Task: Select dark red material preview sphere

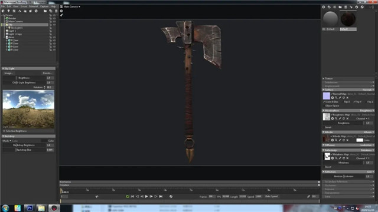Action: click(348, 19)
